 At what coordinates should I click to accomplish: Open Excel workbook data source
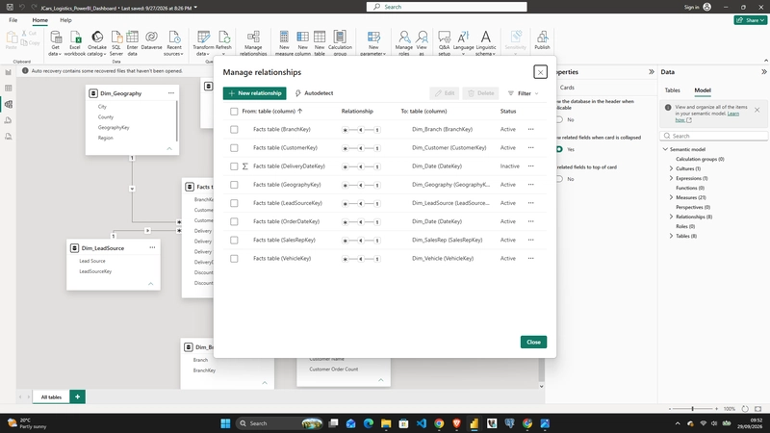[x=75, y=42]
